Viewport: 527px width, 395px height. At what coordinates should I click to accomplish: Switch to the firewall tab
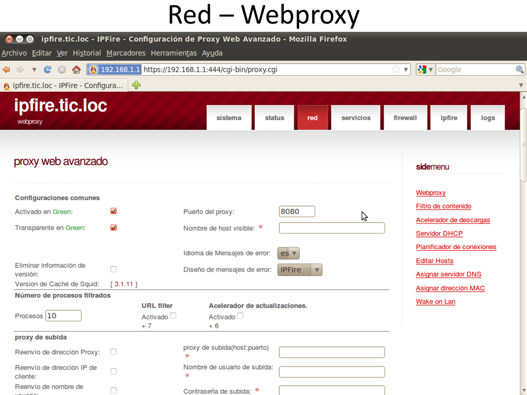coord(405,118)
